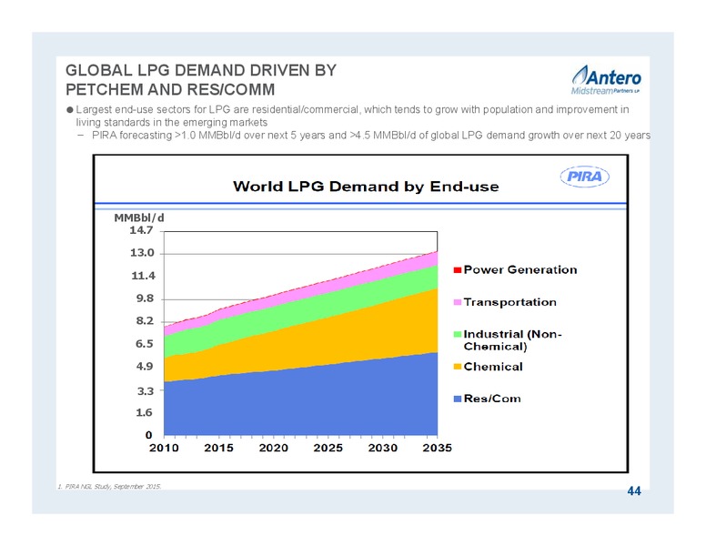706x546 pixels.
Task: Click the y-axis value 8.2
Action: coord(145,320)
